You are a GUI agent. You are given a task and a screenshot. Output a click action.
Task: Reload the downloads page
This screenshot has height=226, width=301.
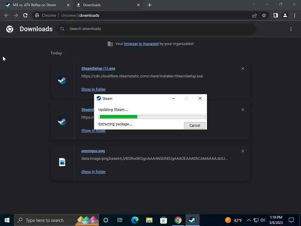point(25,15)
